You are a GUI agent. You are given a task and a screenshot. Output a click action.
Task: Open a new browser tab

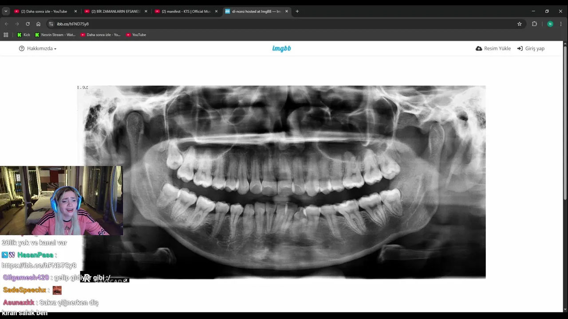297,11
